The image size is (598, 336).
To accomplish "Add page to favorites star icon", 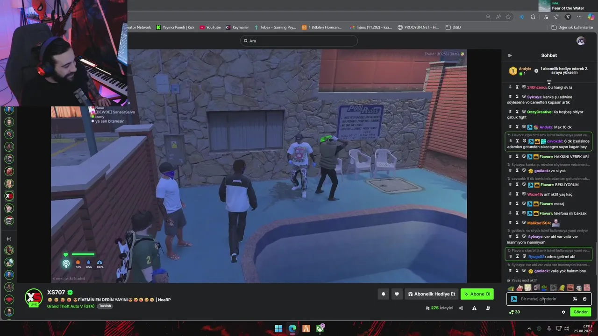I will click(x=508, y=17).
